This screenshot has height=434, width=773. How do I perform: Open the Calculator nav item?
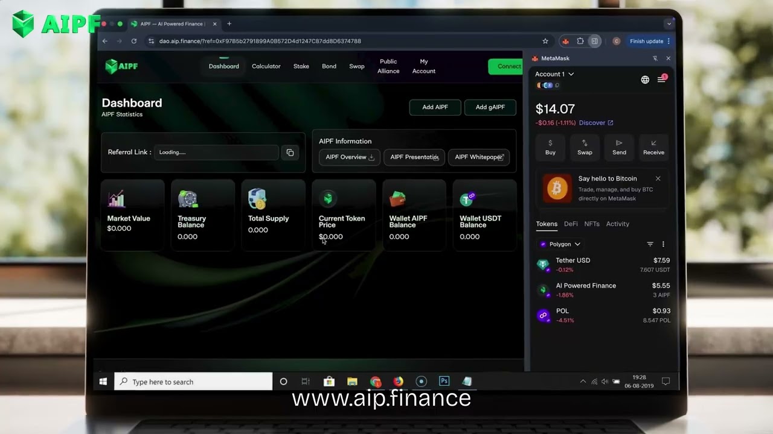266,66
